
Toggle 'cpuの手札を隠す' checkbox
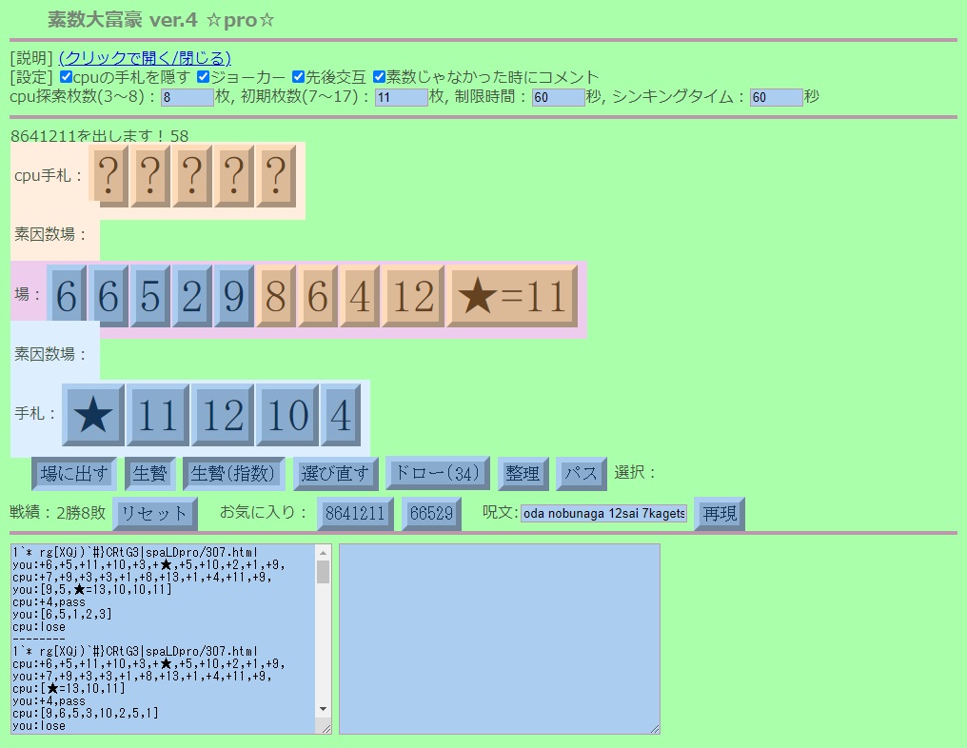click(x=66, y=77)
